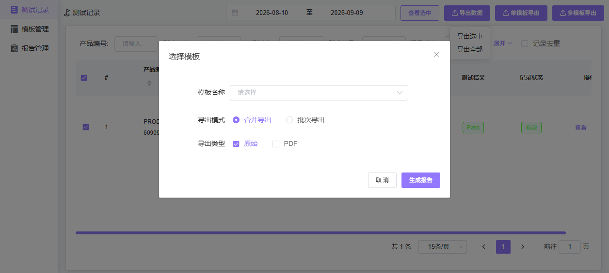Click the 记录状态 column header

click(531, 78)
